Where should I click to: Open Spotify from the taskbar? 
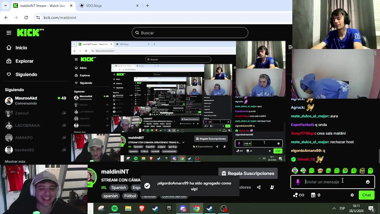click(115, 209)
